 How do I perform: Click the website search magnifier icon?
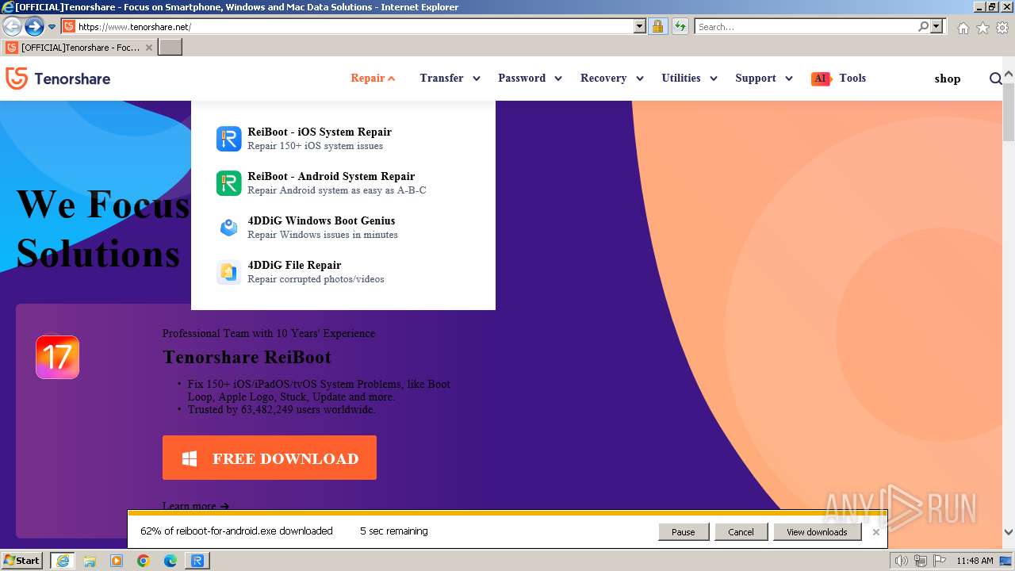point(995,79)
